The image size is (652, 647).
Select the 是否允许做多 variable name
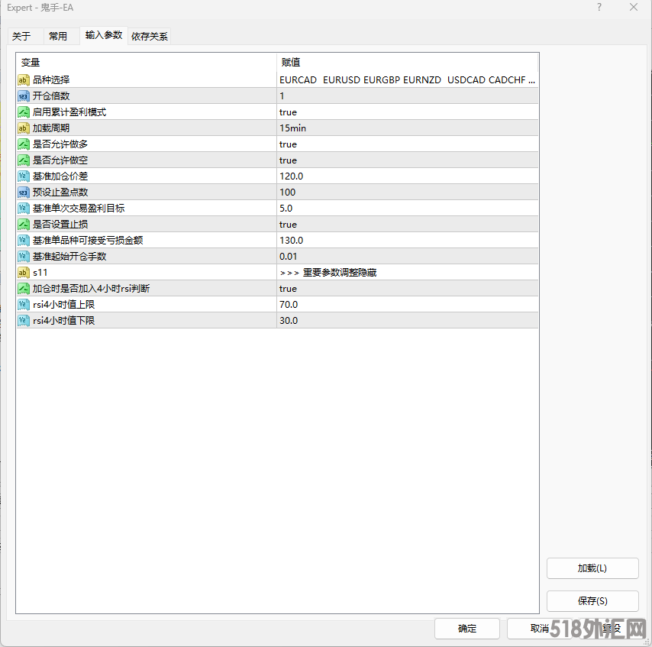tap(60, 144)
